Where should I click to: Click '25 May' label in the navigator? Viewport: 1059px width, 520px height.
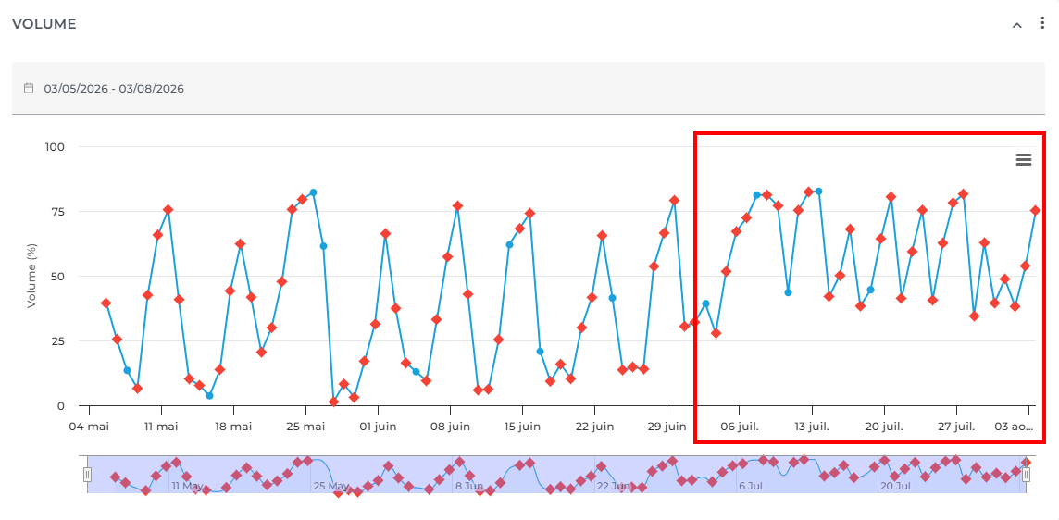click(x=331, y=486)
